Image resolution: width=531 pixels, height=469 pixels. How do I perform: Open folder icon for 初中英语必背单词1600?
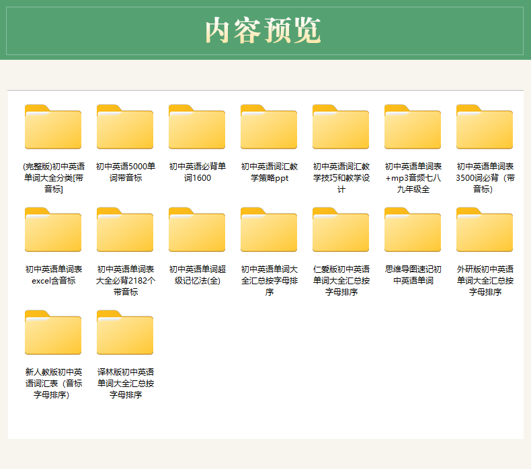coord(197,126)
